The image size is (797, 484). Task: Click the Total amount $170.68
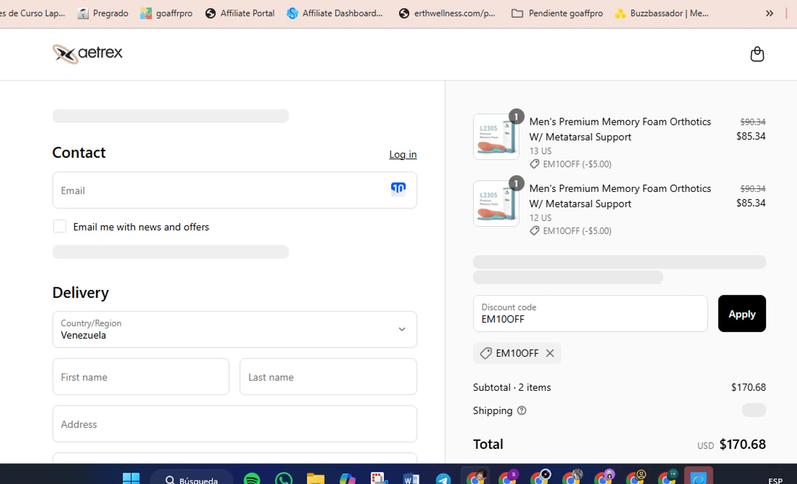[x=742, y=444]
